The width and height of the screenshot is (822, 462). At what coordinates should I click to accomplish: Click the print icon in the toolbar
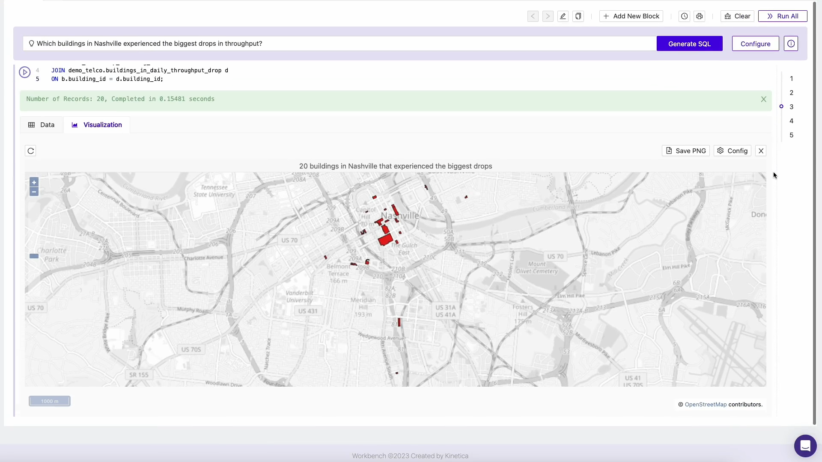[x=700, y=16]
